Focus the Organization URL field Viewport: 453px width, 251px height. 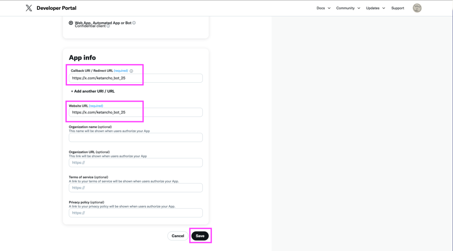pyautogui.click(x=136, y=162)
